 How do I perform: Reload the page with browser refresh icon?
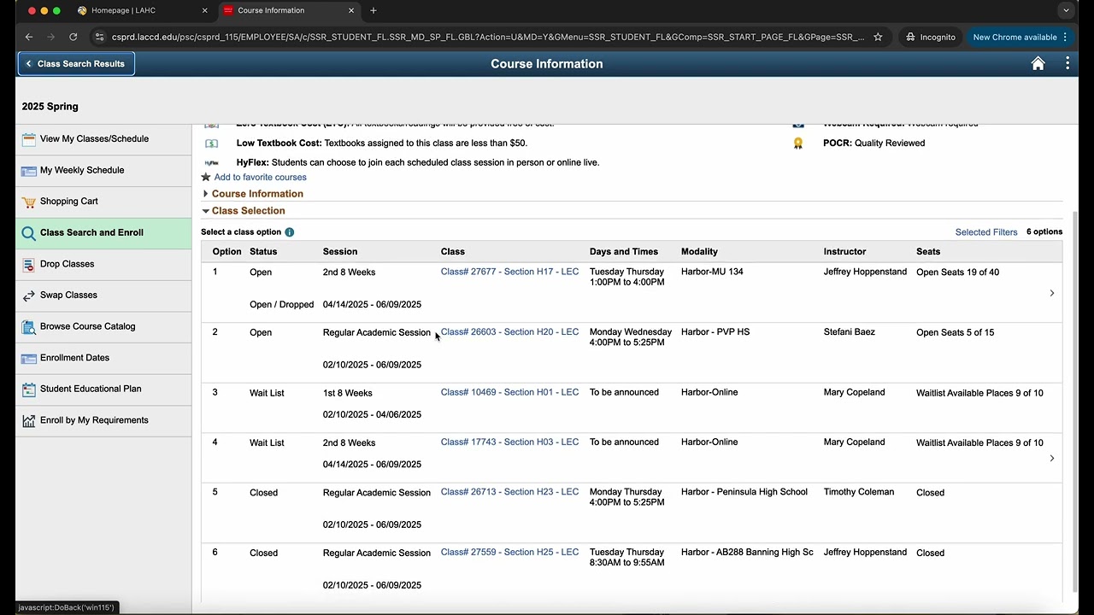click(x=74, y=37)
